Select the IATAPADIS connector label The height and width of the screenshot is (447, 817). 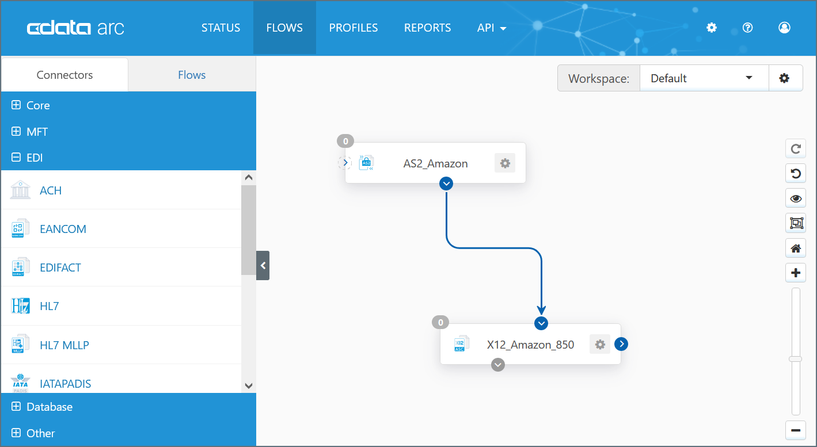[66, 384]
